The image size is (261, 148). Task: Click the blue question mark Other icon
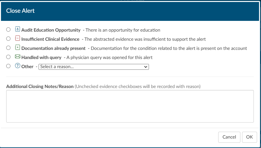(x=18, y=66)
